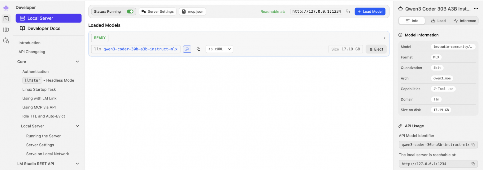
Task: Click the MLX format value
Action: pyautogui.click(x=436, y=57)
